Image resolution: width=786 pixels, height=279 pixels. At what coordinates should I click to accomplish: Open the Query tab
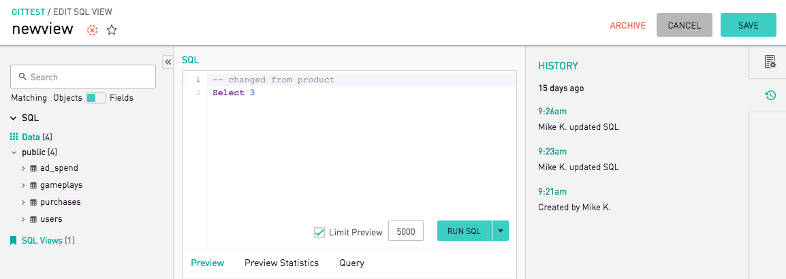pos(352,263)
